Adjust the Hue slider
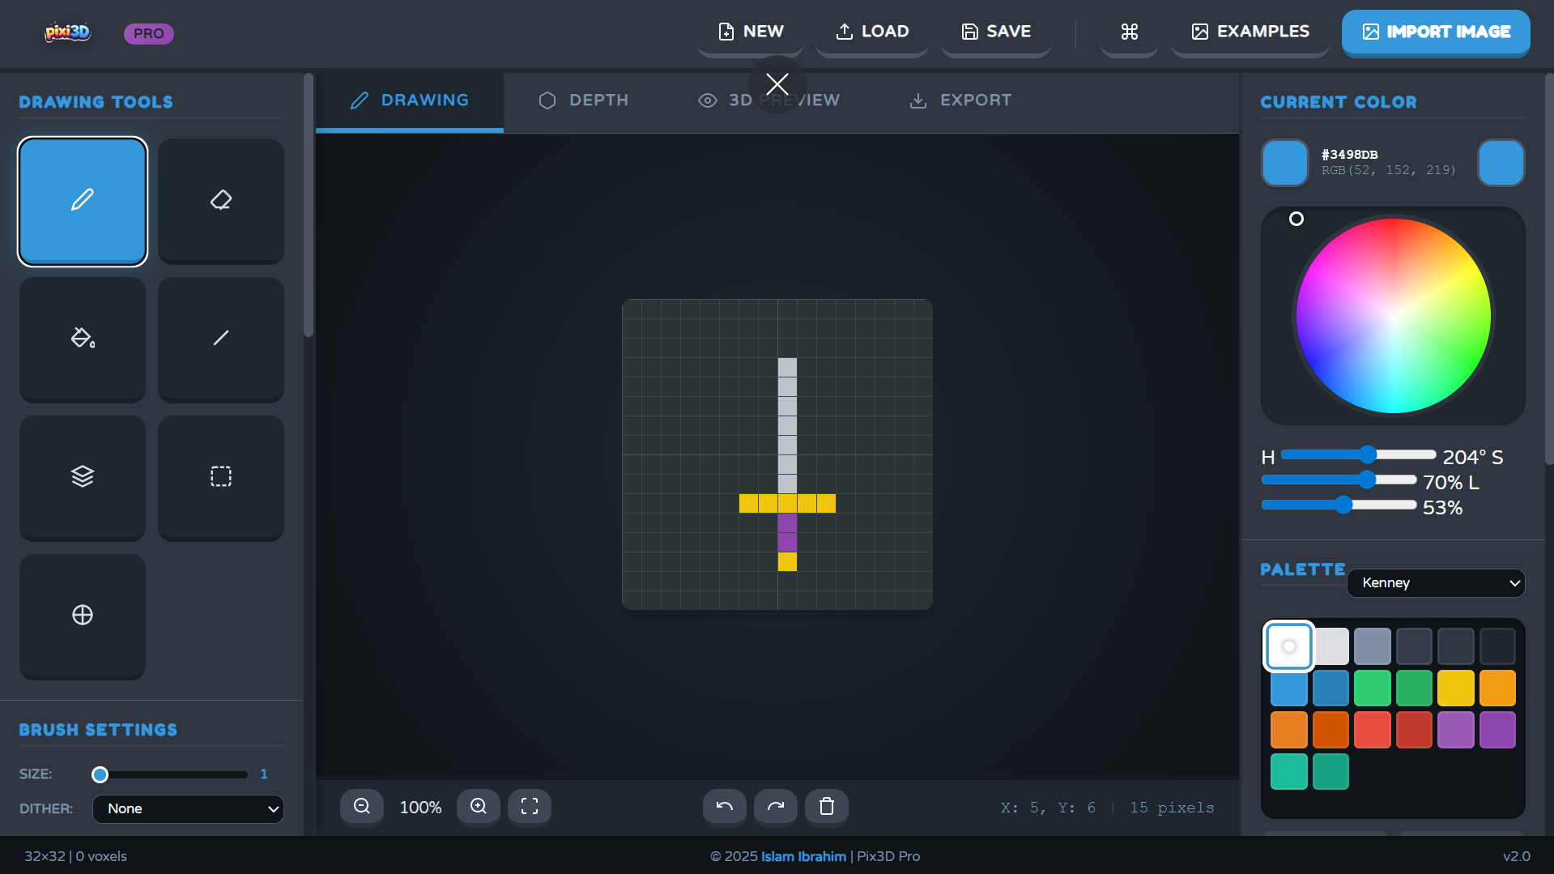Screen dimensions: 1554x874 point(1358,455)
